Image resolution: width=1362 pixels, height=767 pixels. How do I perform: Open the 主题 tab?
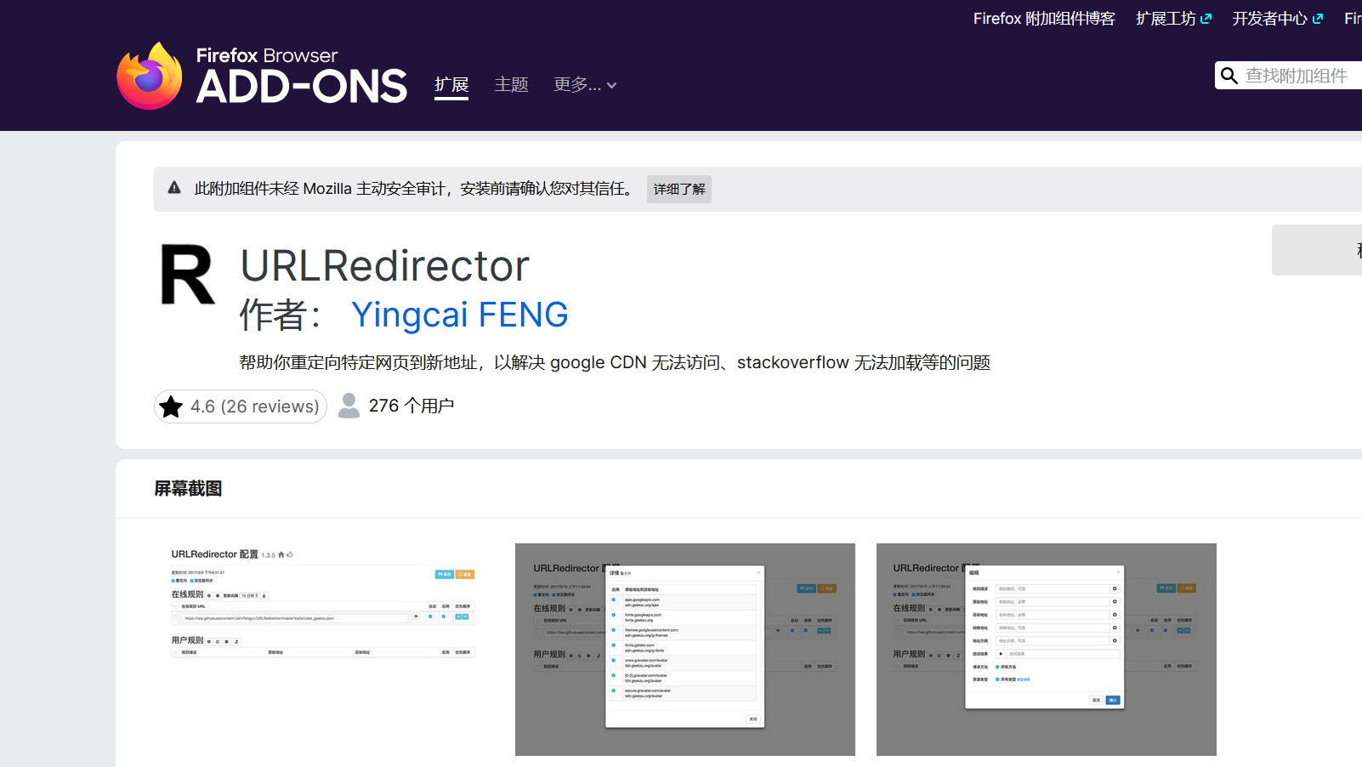point(512,85)
